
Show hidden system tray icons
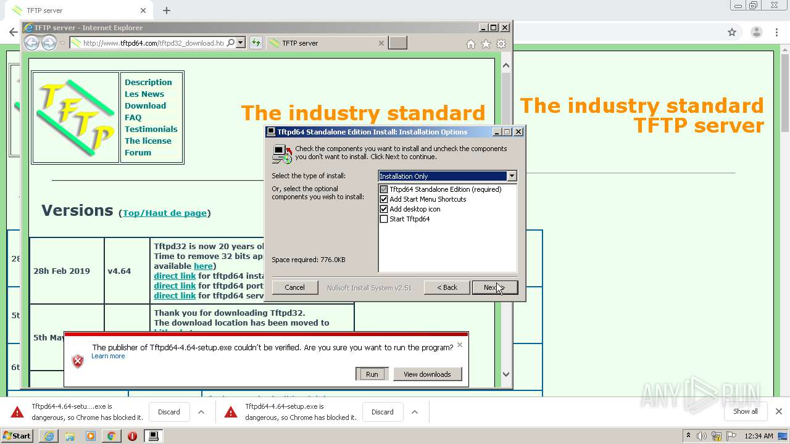tap(688, 436)
